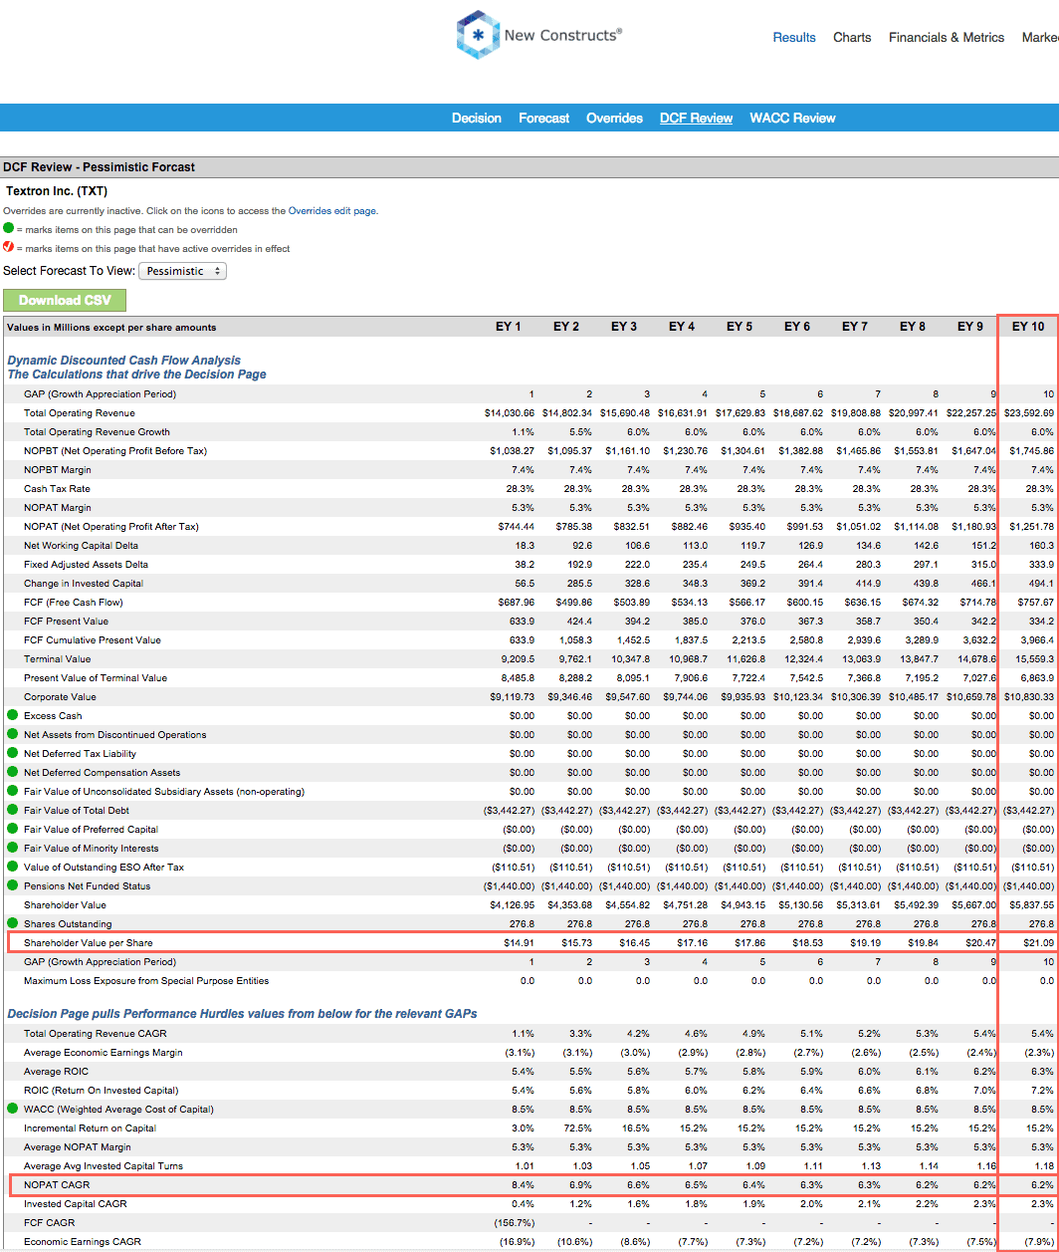Click the Average ROIC row label
This screenshot has width=1059, height=1252.
[57, 1071]
